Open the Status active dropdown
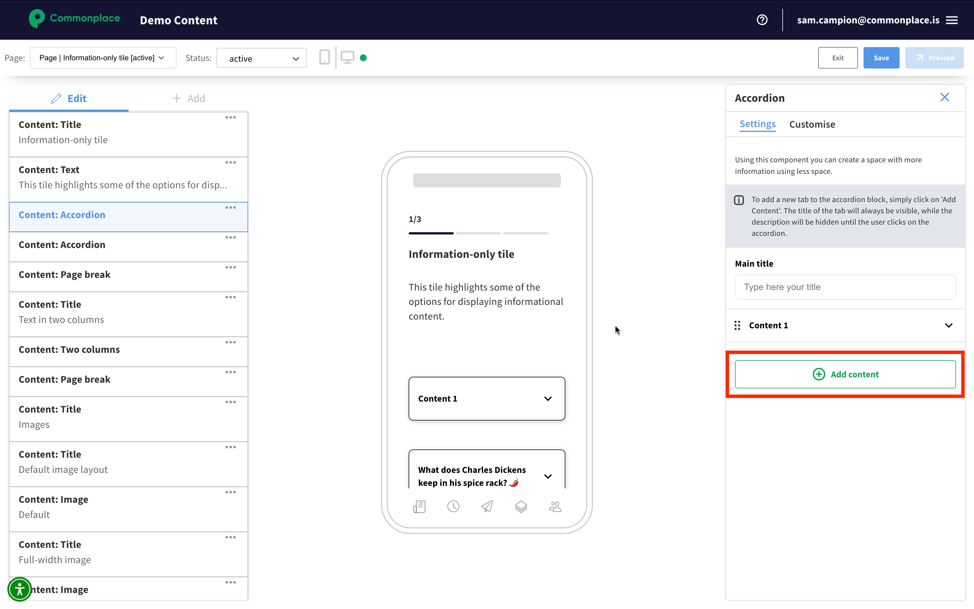 pos(261,58)
